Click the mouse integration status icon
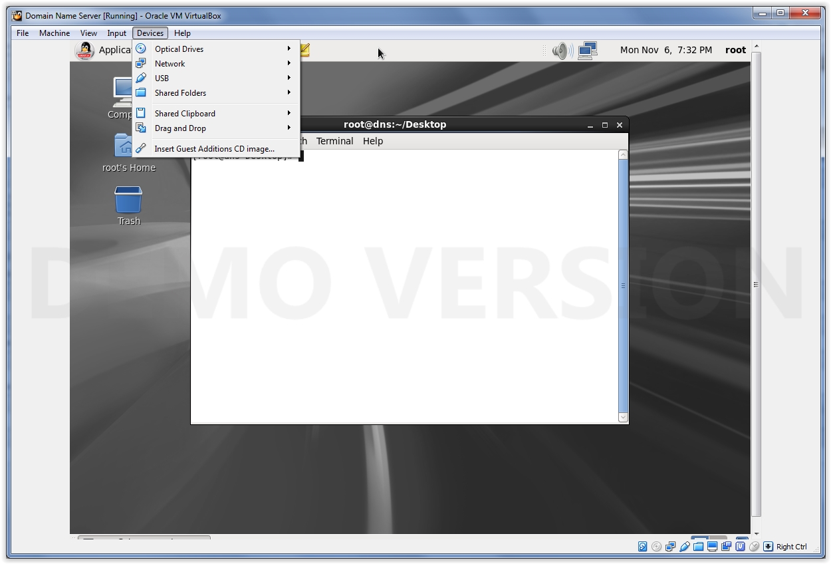Viewport: 831px width, 564px height. [755, 546]
